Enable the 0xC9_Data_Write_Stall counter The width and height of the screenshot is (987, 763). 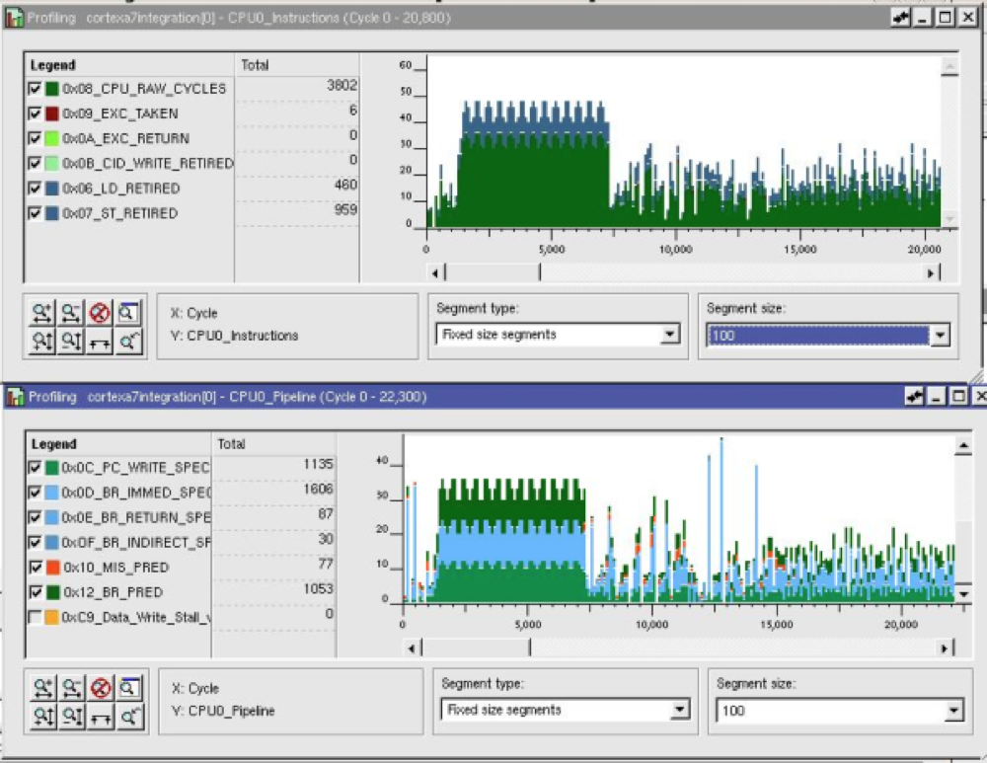tap(36, 617)
